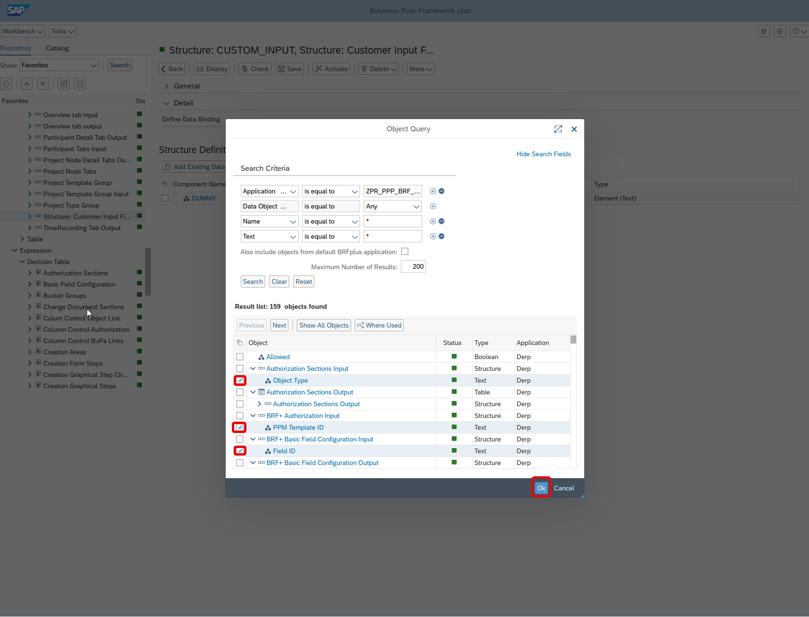Click Hide Search Fields link
Screen dimensions: 809x617
click(x=543, y=154)
